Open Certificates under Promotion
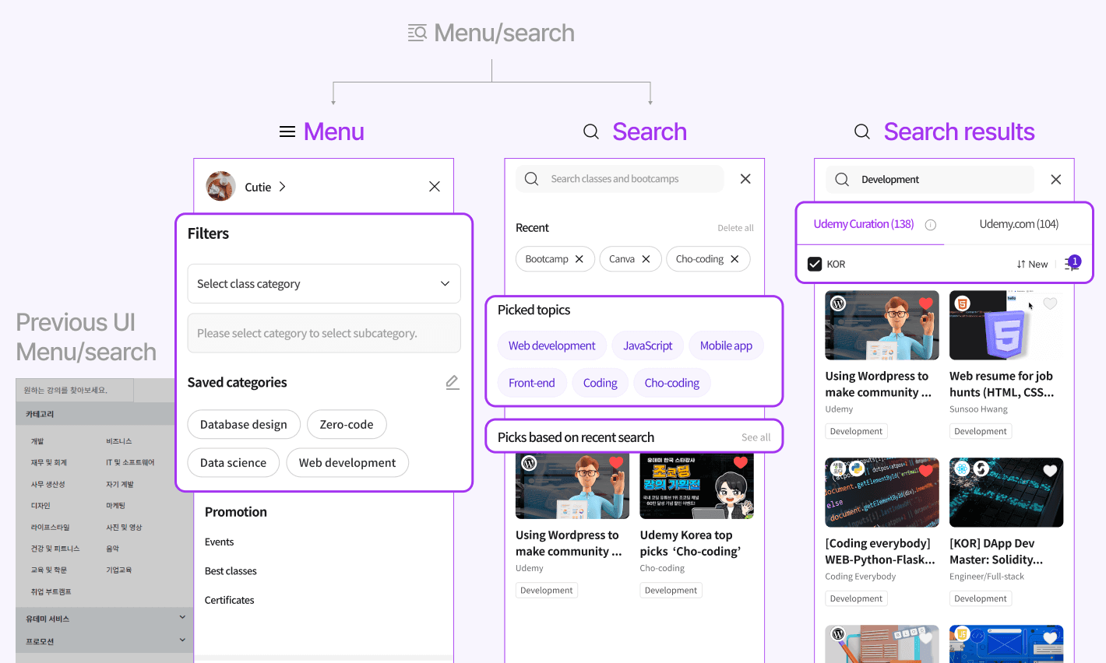Viewport: 1106px width, 663px height. [230, 600]
